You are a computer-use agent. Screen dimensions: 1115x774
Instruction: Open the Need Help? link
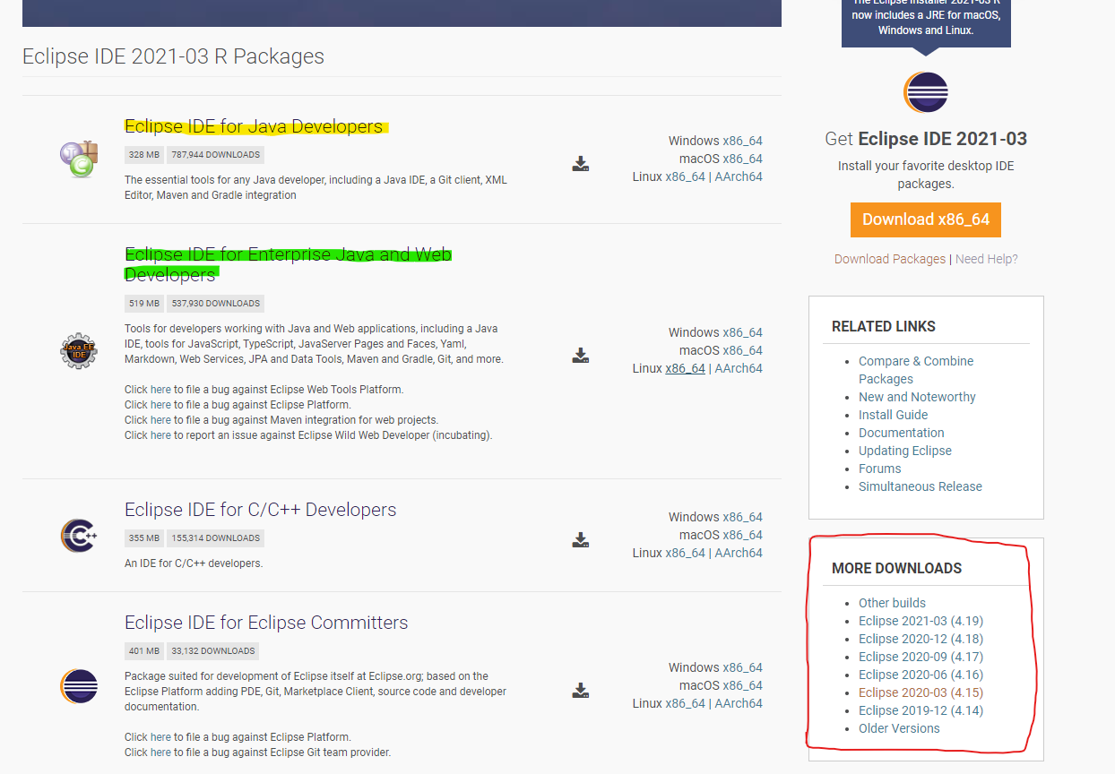point(987,259)
